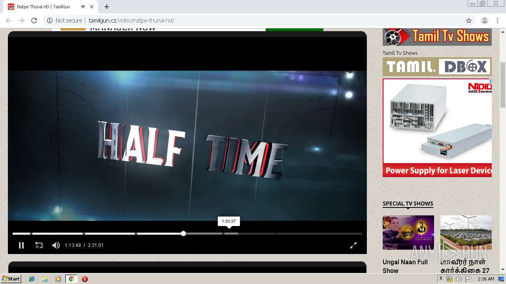Open the Tamil DBox banner
The width and height of the screenshot is (506, 284).
click(437, 67)
